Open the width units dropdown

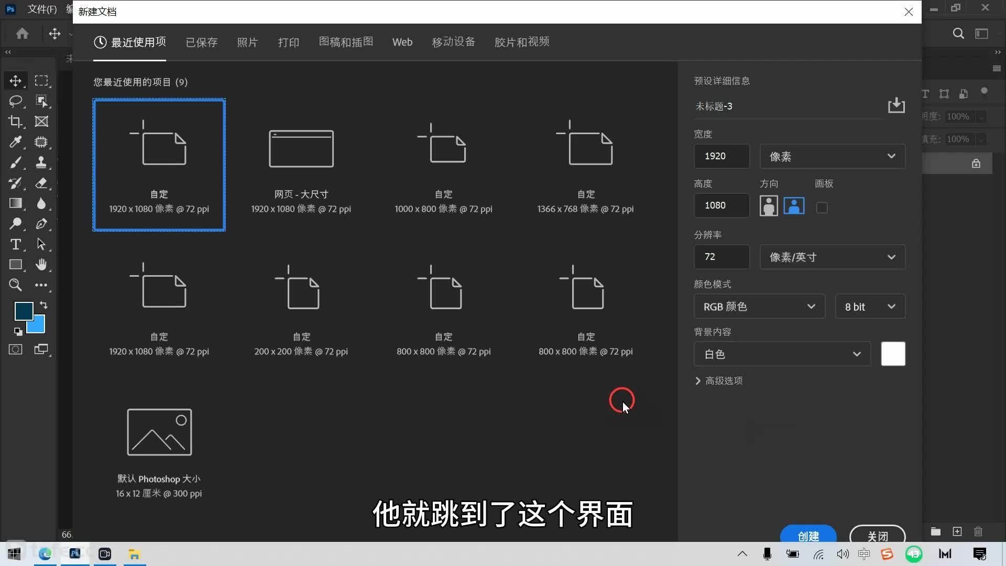833,156
